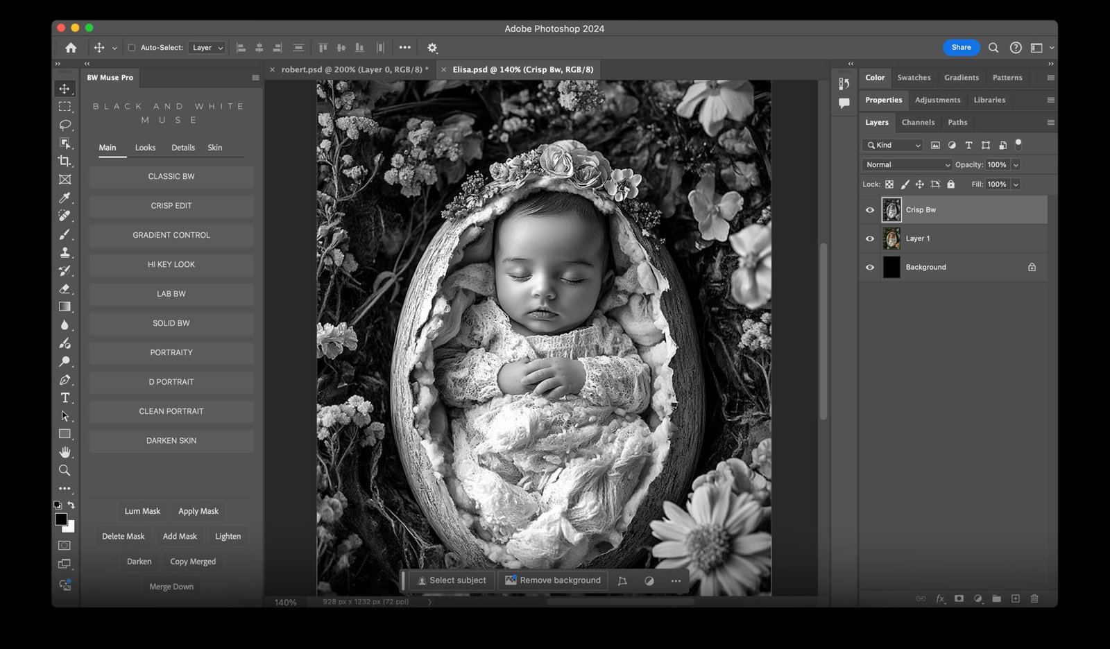Click the CLEAN PORTRAIT button
Image resolution: width=1110 pixels, height=649 pixels.
[x=171, y=412]
